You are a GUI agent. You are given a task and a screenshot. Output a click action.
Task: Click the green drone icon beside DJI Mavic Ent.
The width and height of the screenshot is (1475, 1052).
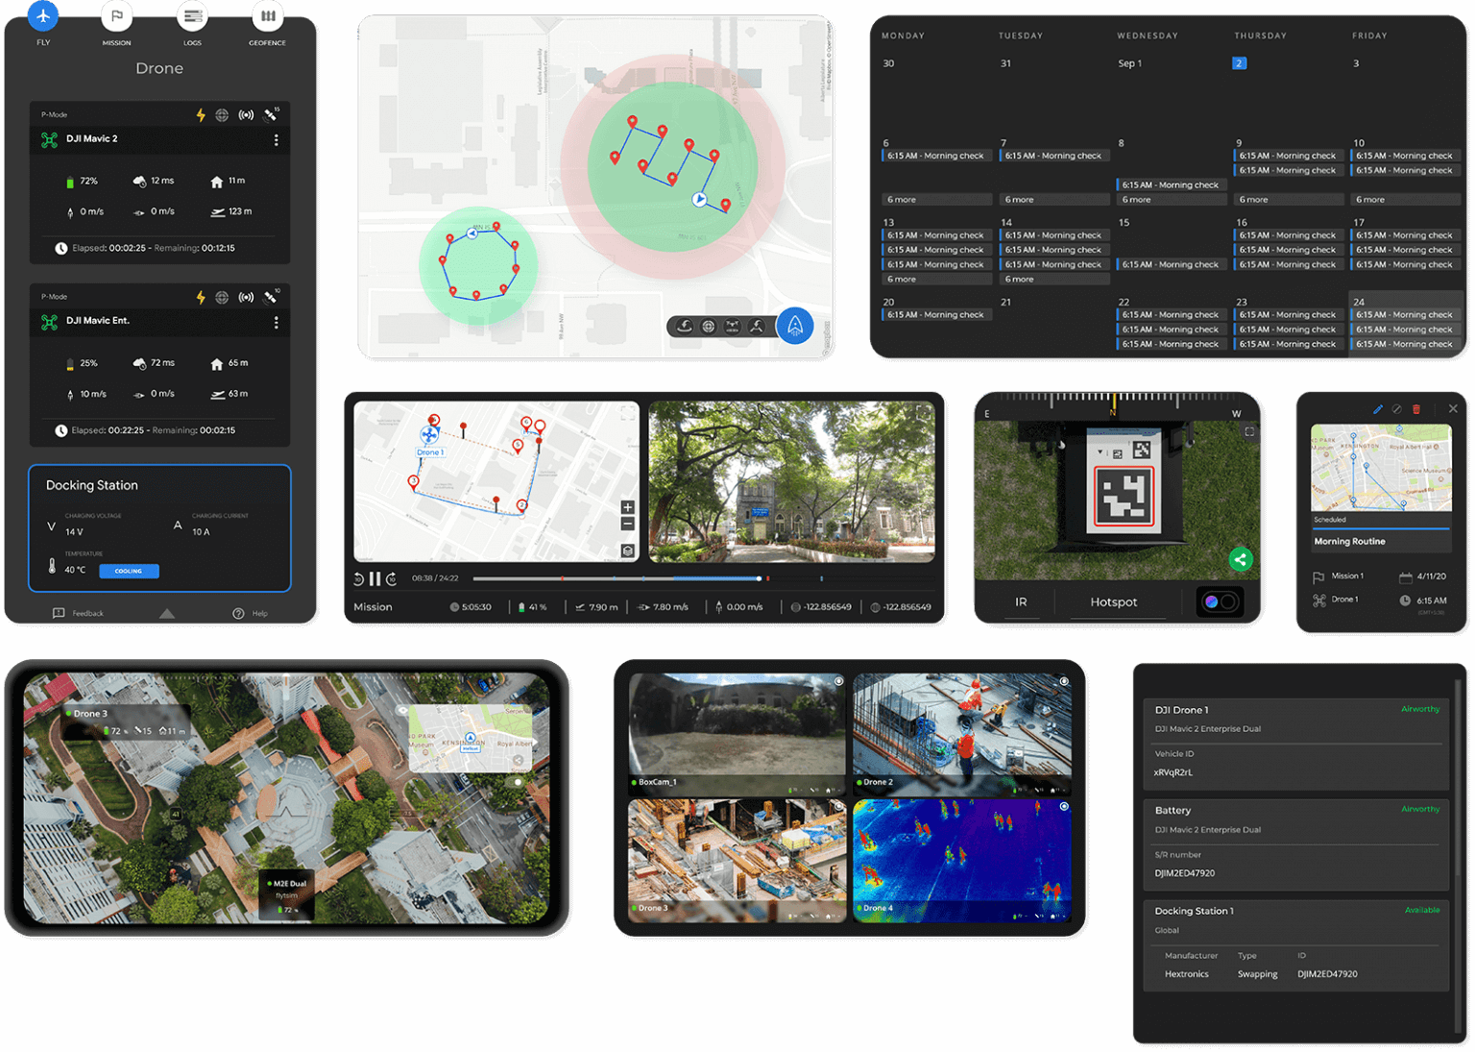click(50, 323)
